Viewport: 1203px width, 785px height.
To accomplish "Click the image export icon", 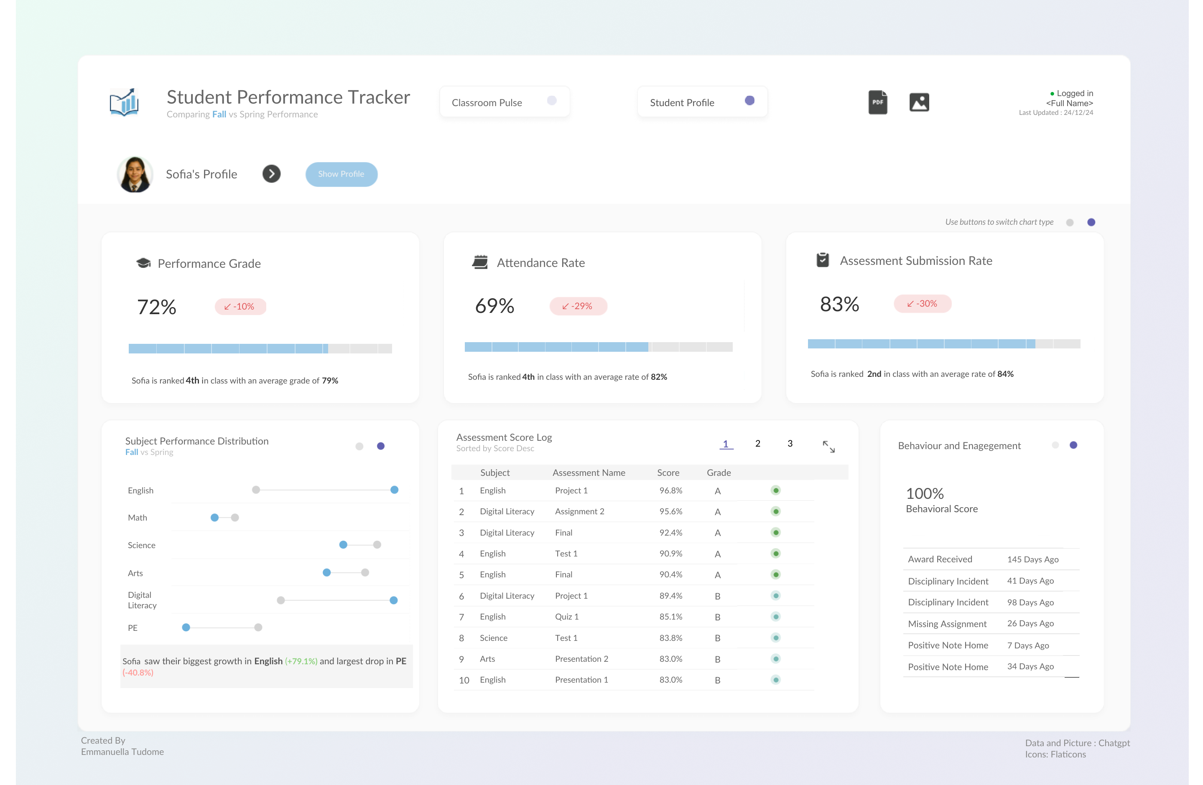I will click(919, 102).
